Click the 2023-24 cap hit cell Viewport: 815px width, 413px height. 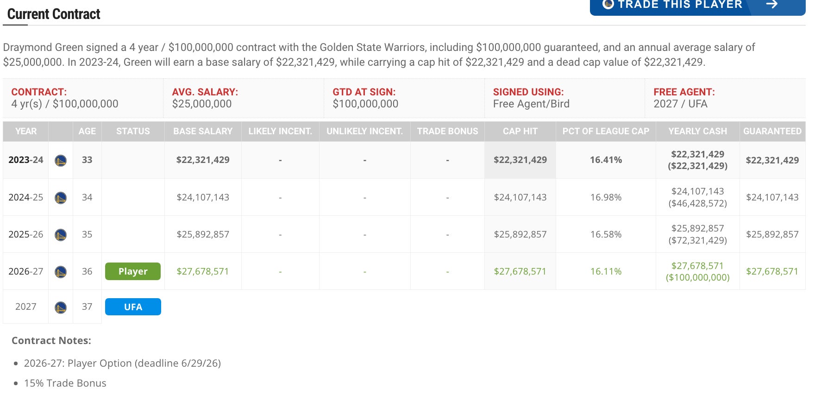tap(520, 160)
